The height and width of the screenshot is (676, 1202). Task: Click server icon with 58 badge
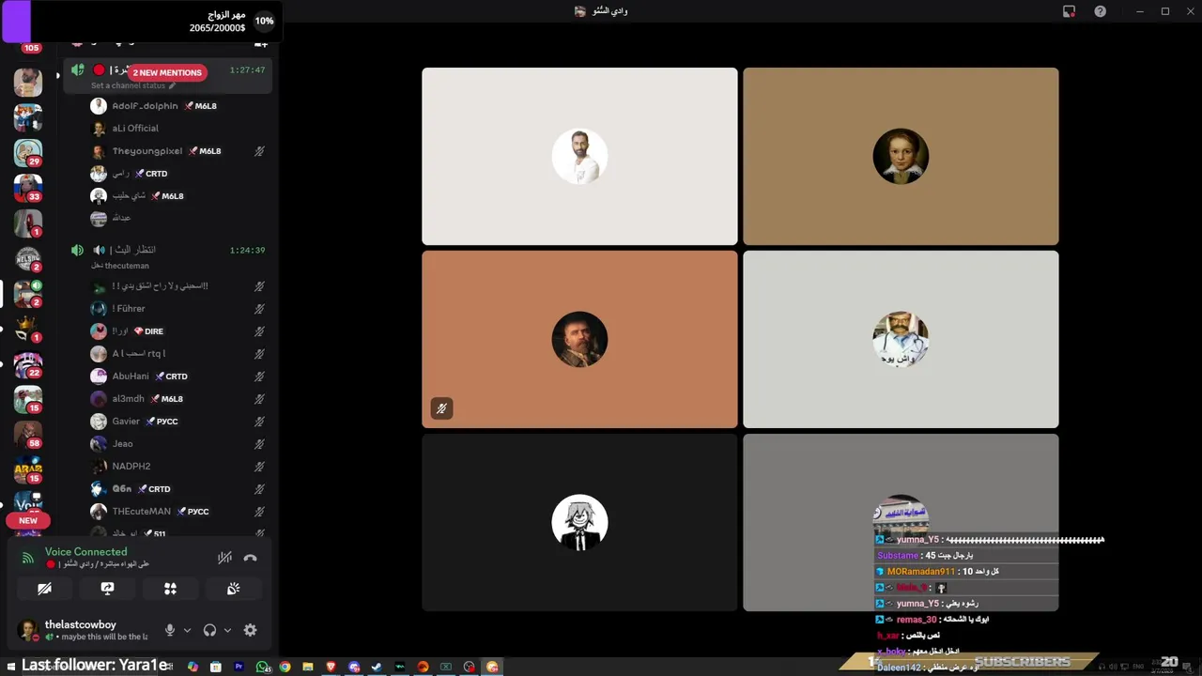point(28,435)
